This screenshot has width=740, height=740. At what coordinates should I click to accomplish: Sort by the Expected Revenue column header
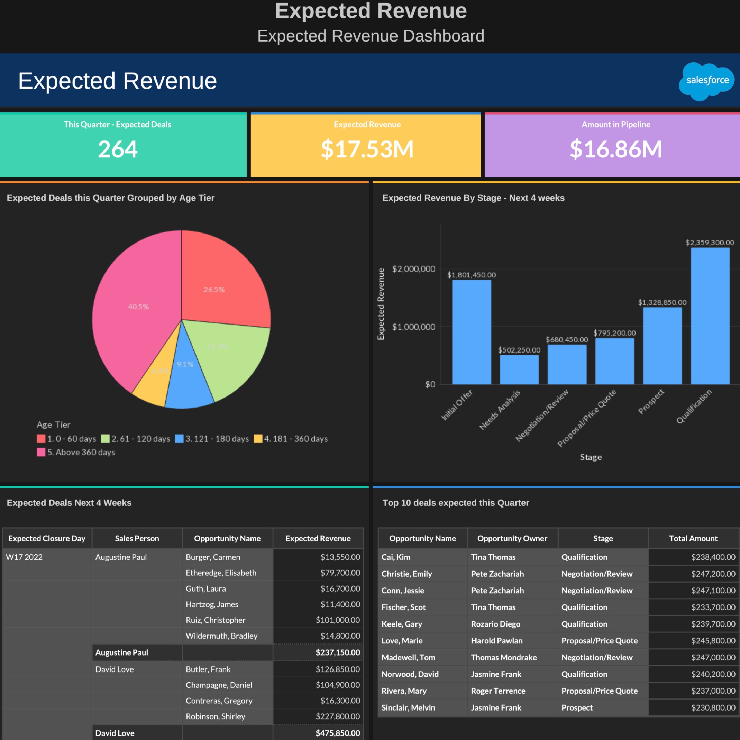click(318, 538)
